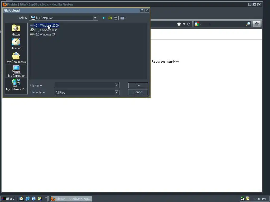The image size is (270, 202).
Task: Launch Outlook Express from quick launch
Action: click(x=33, y=199)
